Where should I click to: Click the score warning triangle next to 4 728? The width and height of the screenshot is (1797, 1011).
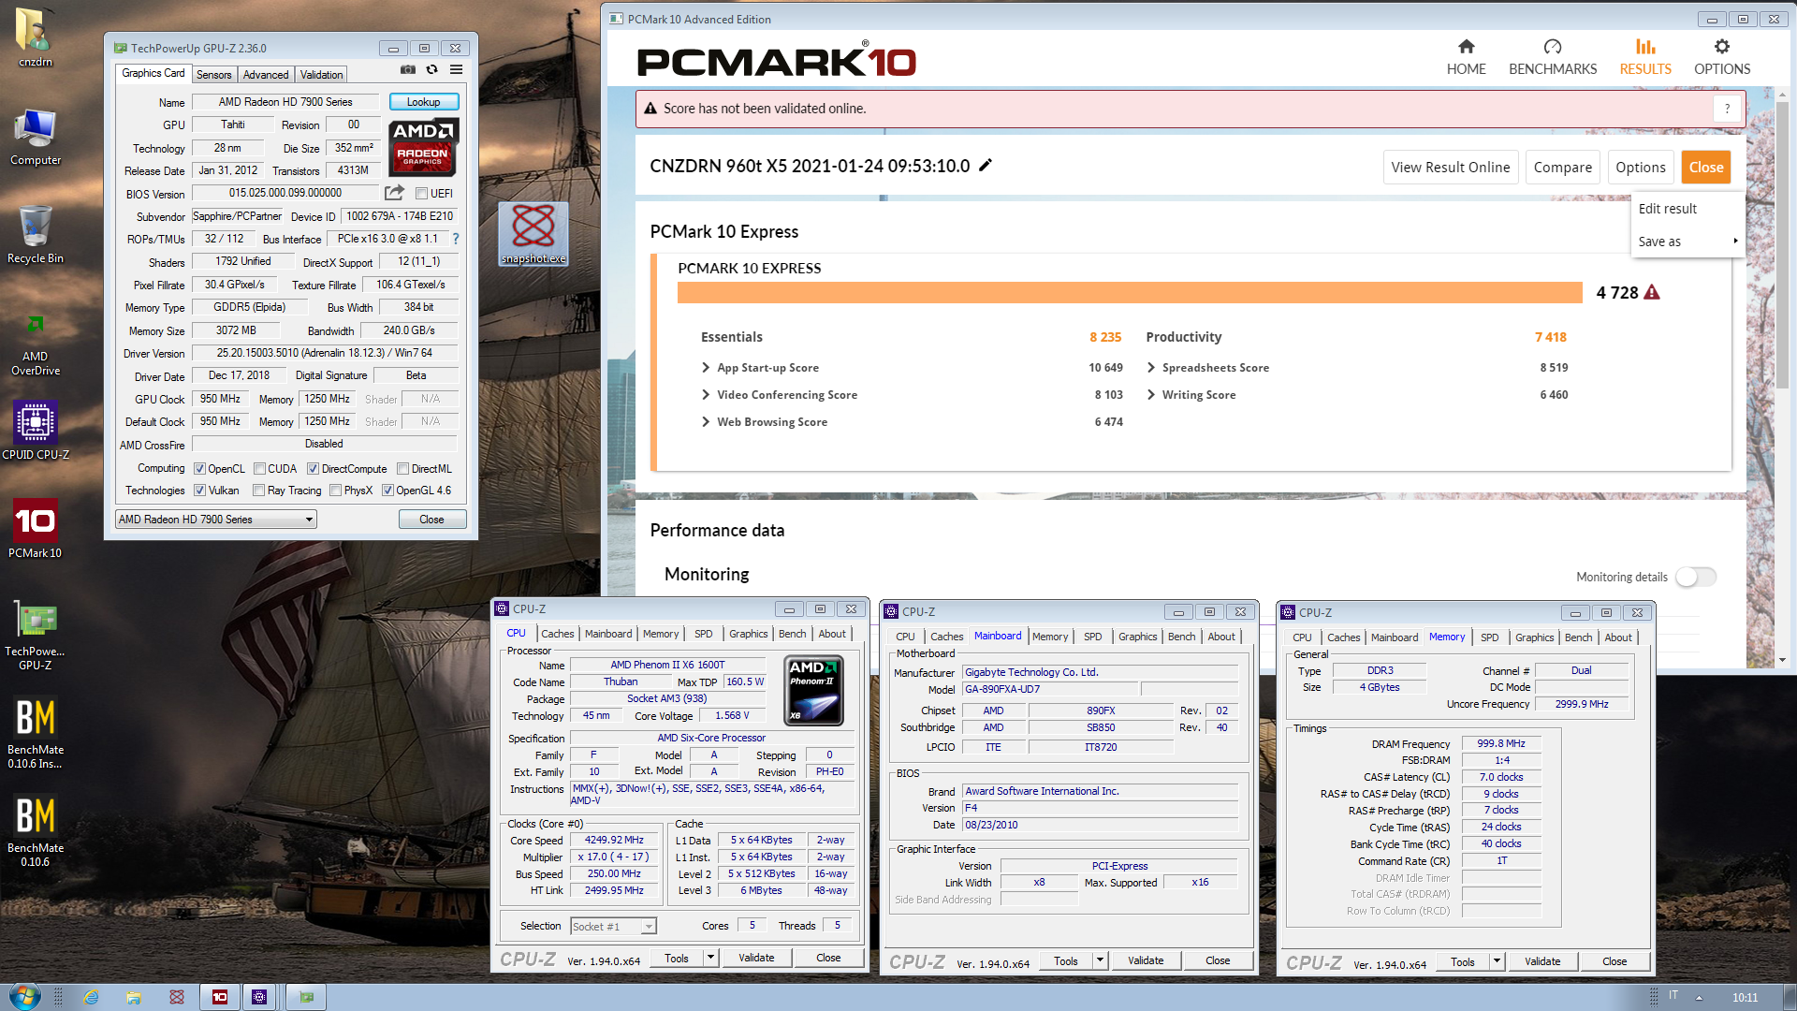(1652, 292)
